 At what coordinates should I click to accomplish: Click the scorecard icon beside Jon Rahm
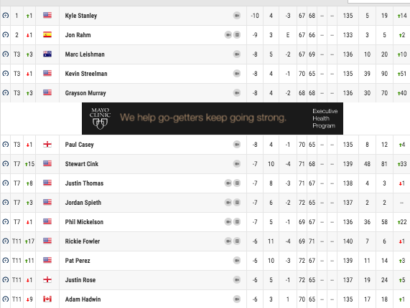click(x=237, y=35)
